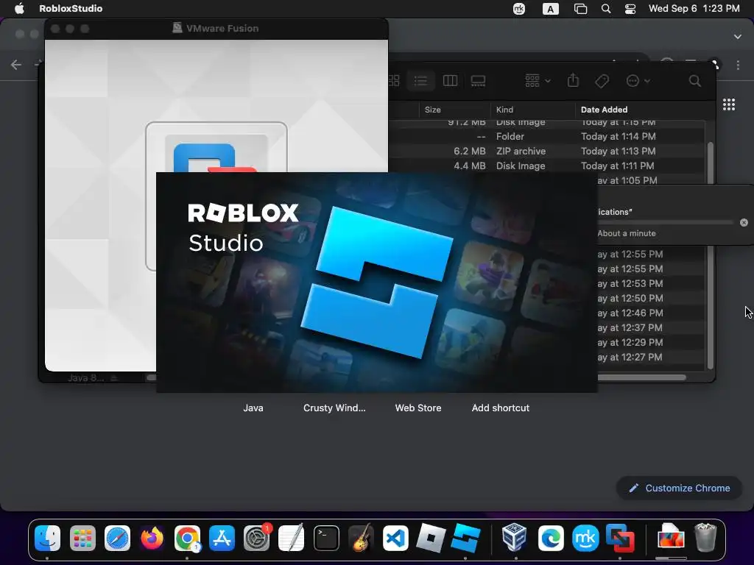The image size is (754, 565).
Task: Click Chrome's back arrow
Action: tap(16, 65)
